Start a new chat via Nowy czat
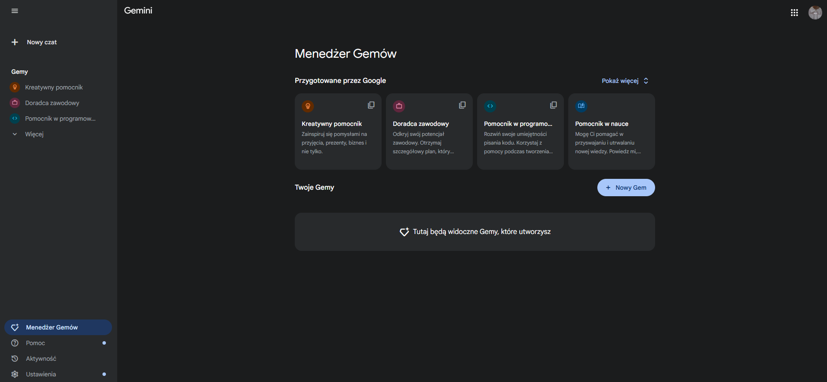Image resolution: width=827 pixels, height=382 pixels. [42, 42]
